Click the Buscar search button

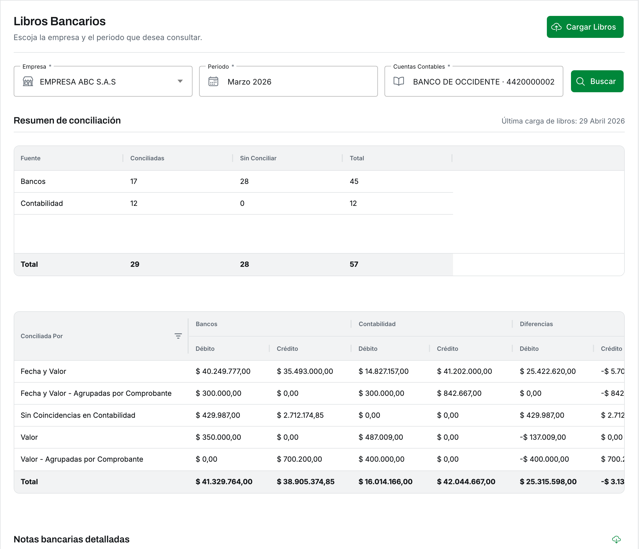(597, 82)
